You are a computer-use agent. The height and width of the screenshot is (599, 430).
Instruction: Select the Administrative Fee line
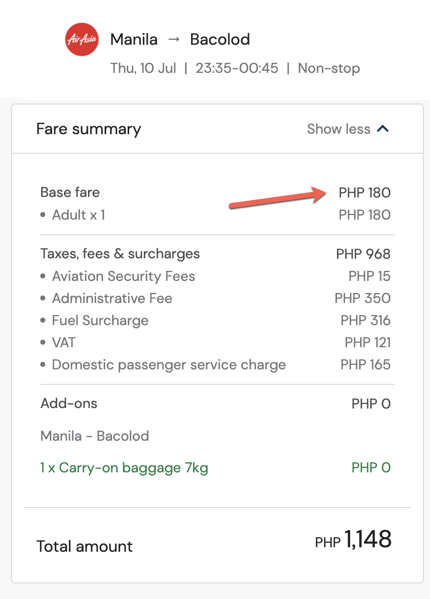point(112,298)
